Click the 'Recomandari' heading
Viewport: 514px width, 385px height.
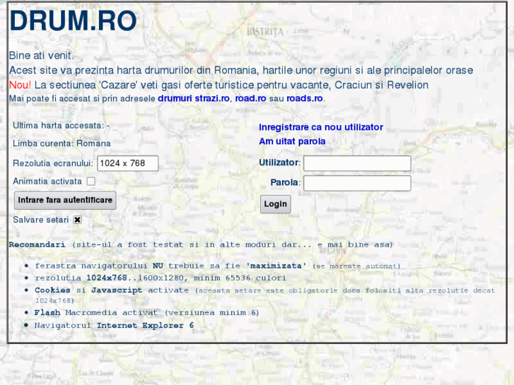click(37, 244)
